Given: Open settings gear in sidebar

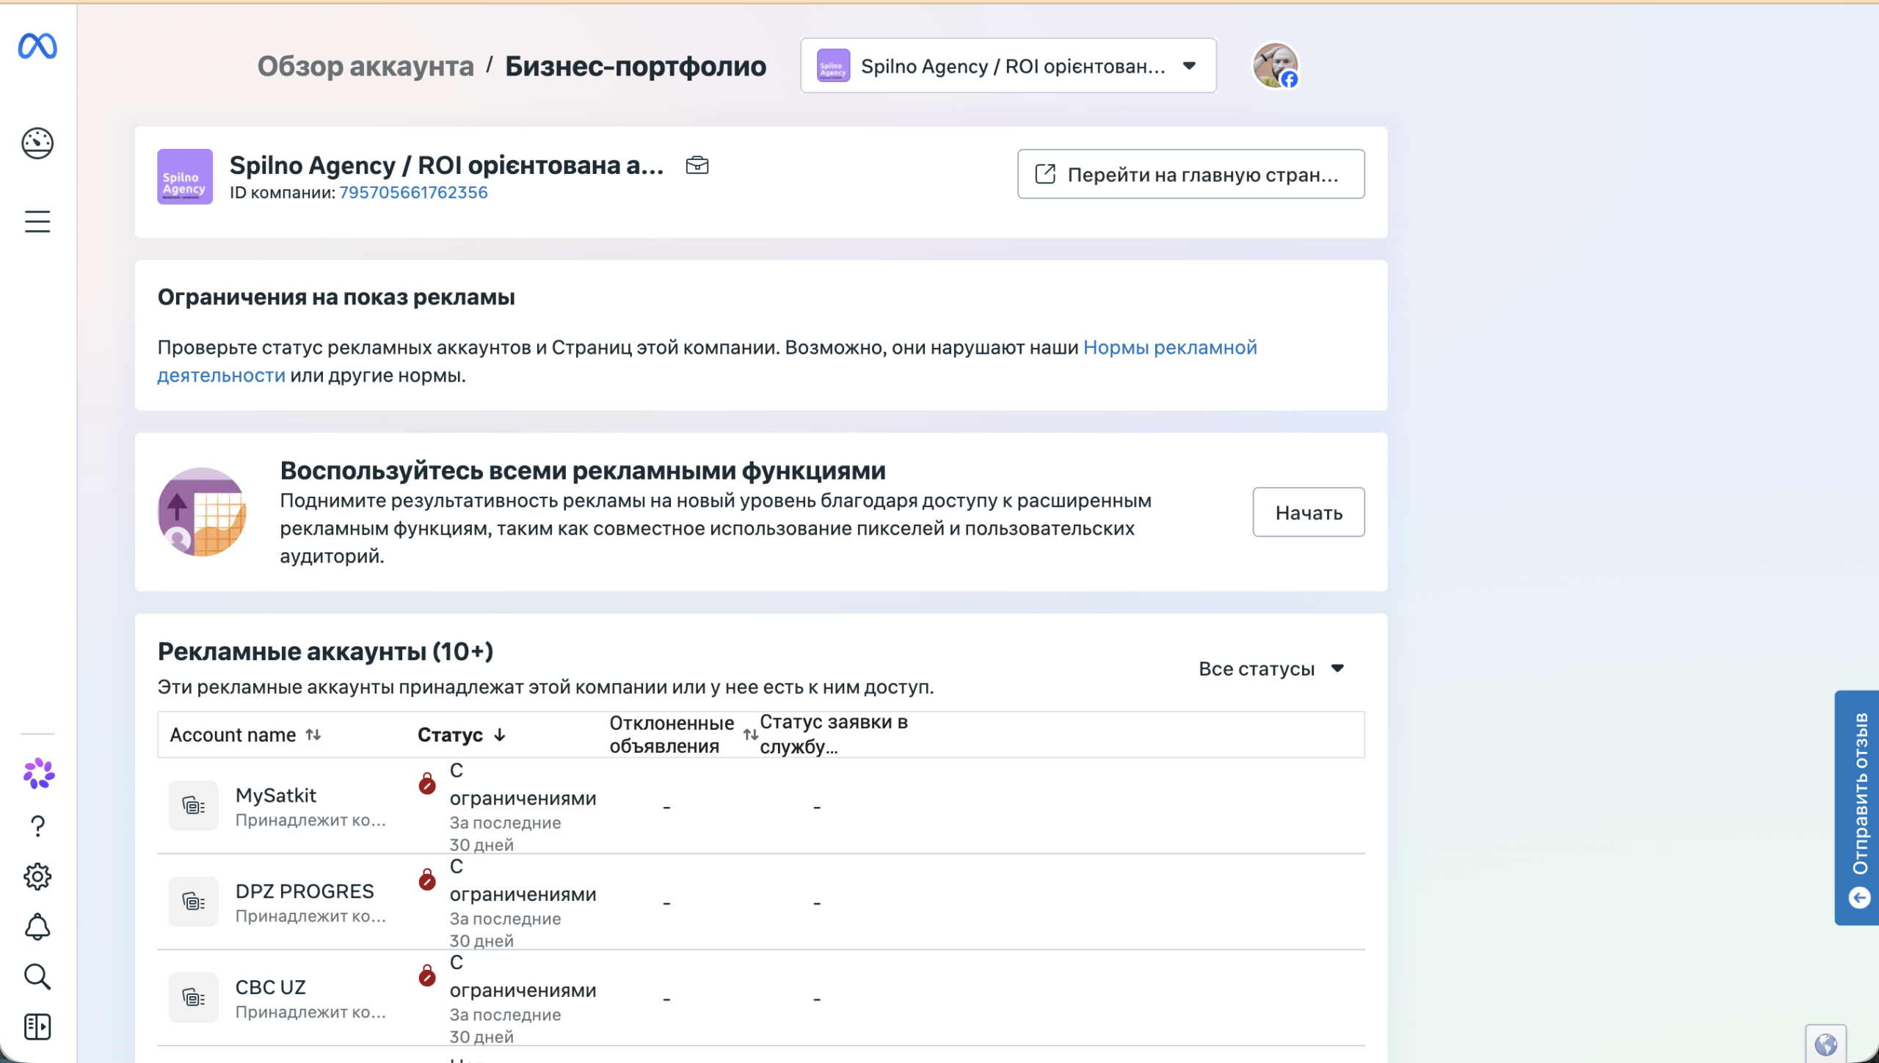Looking at the screenshot, I should pyautogui.click(x=37, y=877).
